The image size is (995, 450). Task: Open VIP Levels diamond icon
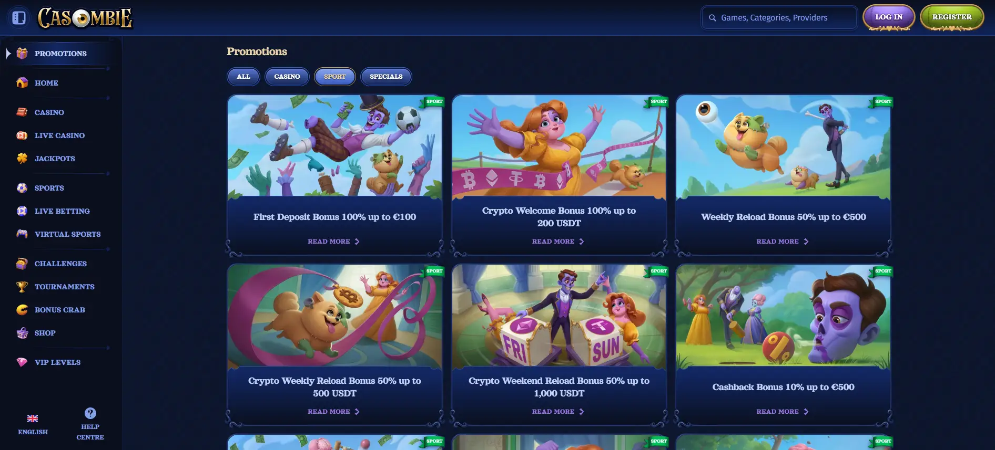tap(22, 362)
